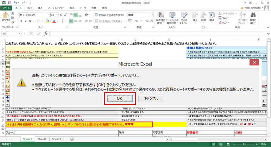Toggle italic formatting in the ribbon
This screenshot has height=147, width=271.
click(26, 21)
